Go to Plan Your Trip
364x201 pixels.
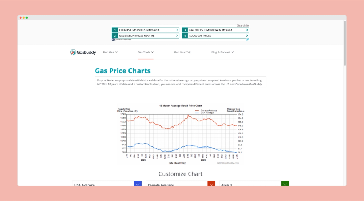tap(182, 52)
